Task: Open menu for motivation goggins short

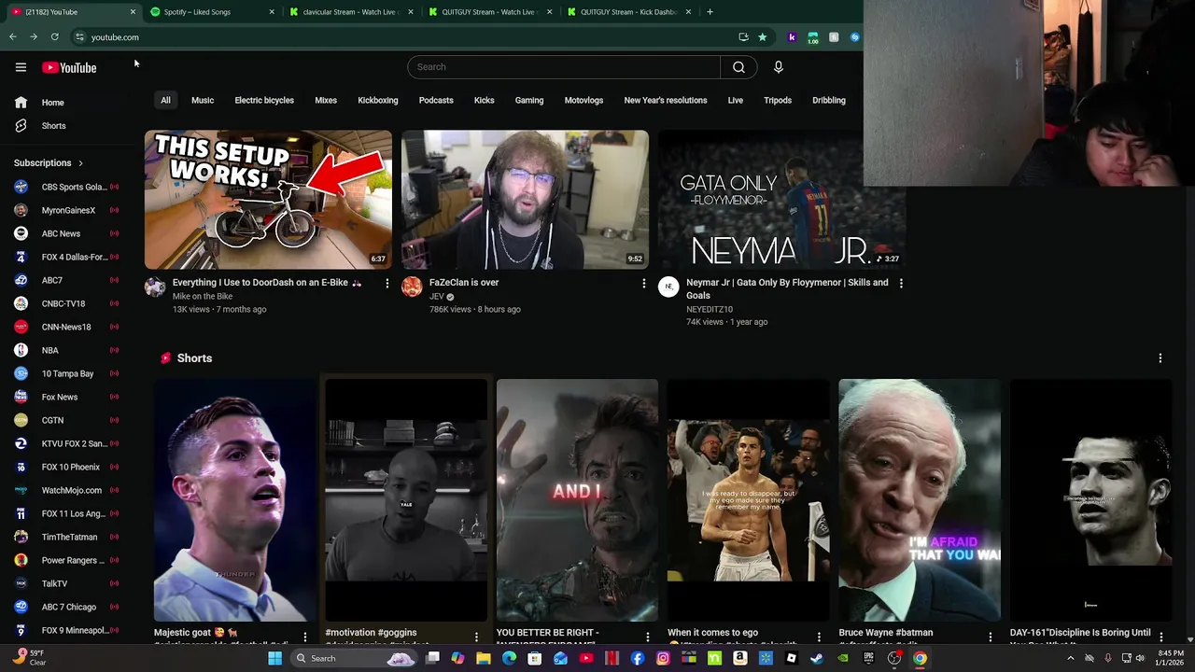Action: click(x=476, y=637)
